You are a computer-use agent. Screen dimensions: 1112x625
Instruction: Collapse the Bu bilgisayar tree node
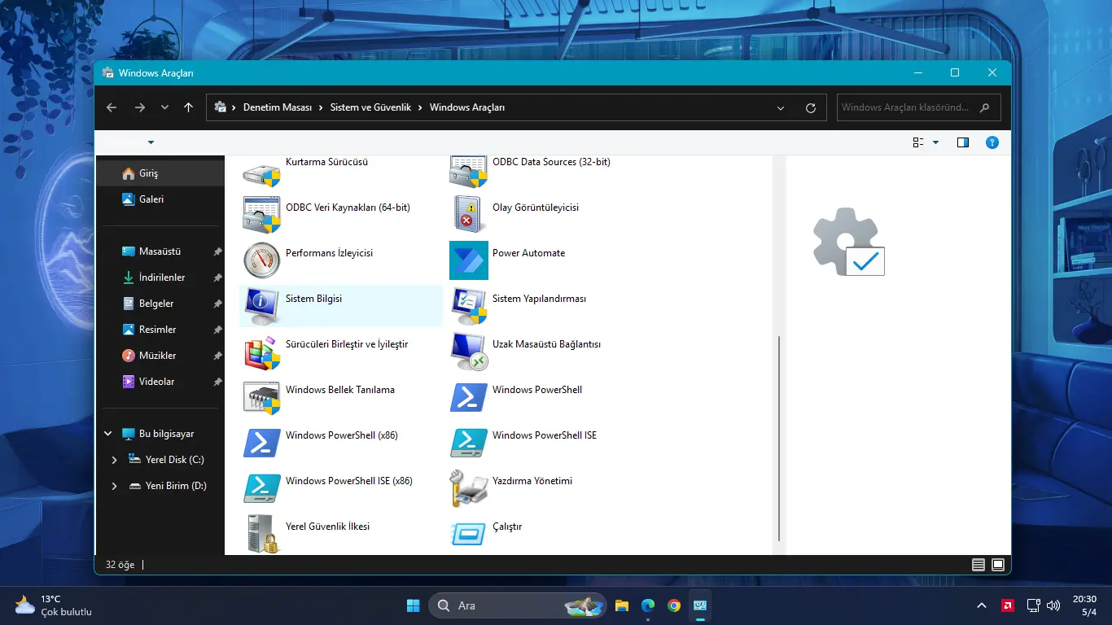coord(108,434)
